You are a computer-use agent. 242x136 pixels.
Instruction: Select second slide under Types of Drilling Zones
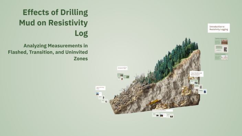pos(102,98)
